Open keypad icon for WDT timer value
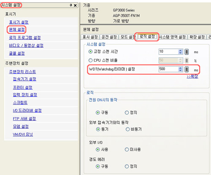Screen dimensions: 211x175 coord(187,69)
